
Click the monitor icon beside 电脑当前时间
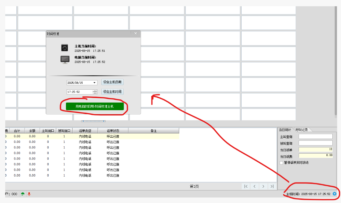pos(65,59)
